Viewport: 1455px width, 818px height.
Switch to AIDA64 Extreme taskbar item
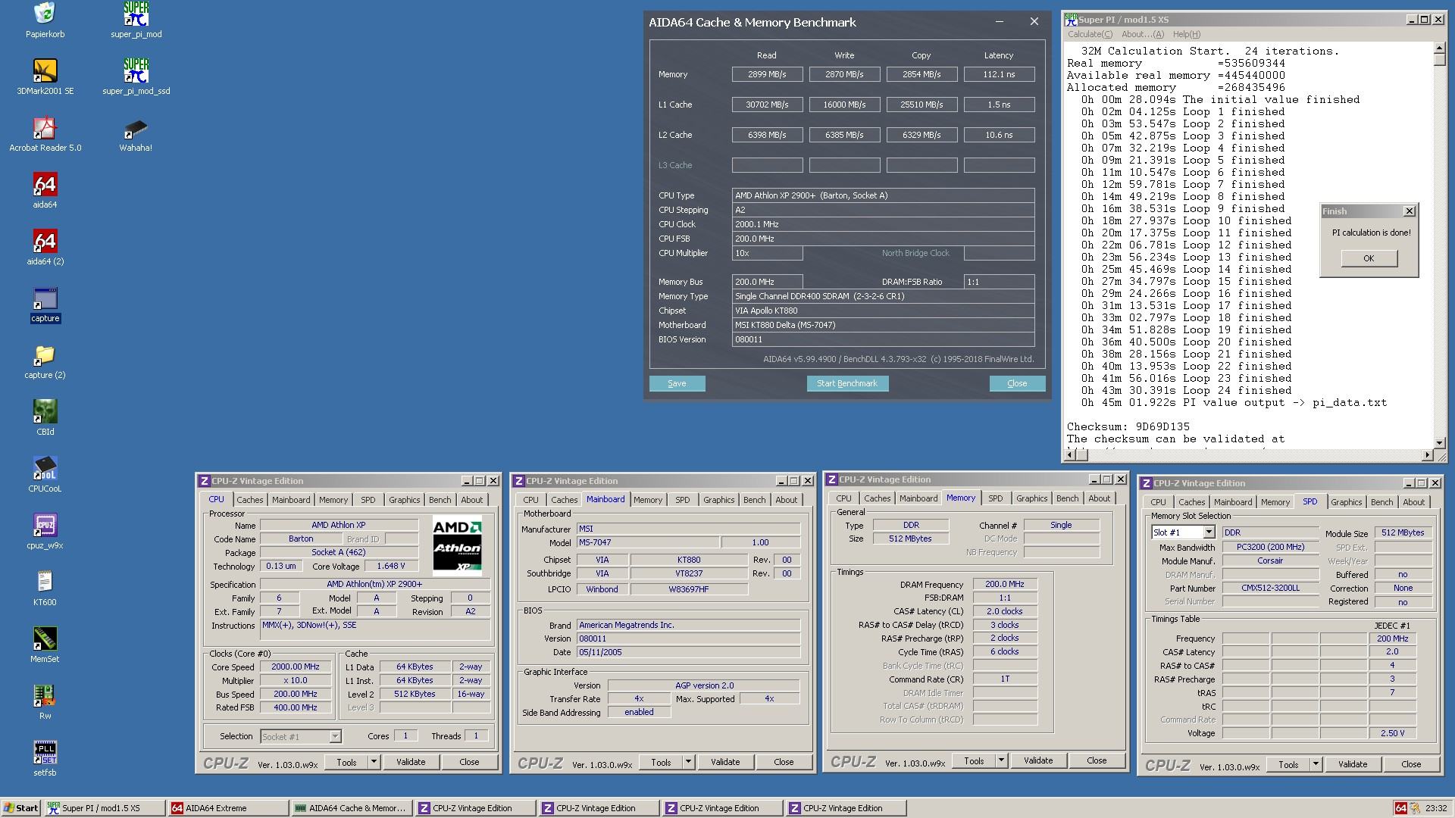coord(227,808)
